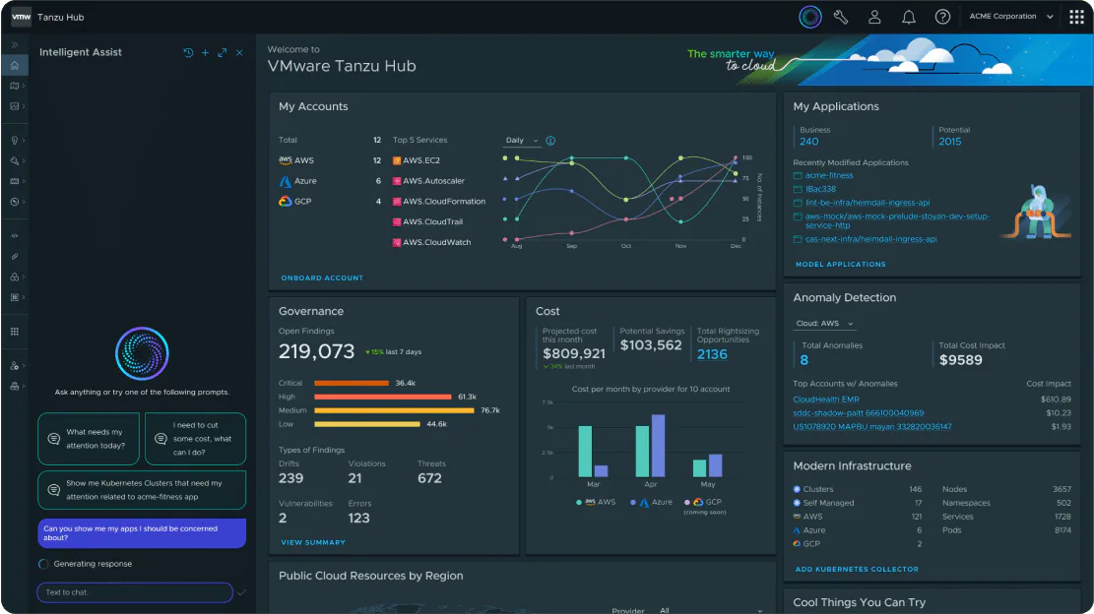Open US1078920 MAPBU mayan account link
Image resolution: width=1094 pixels, height=614 pixels.
tap(872, 426)
